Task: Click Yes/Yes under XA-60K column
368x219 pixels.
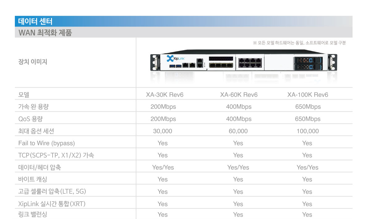Action: point(238,167)
